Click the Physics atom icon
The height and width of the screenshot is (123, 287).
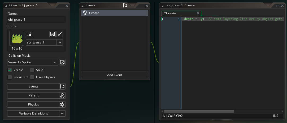pos(62,104)
